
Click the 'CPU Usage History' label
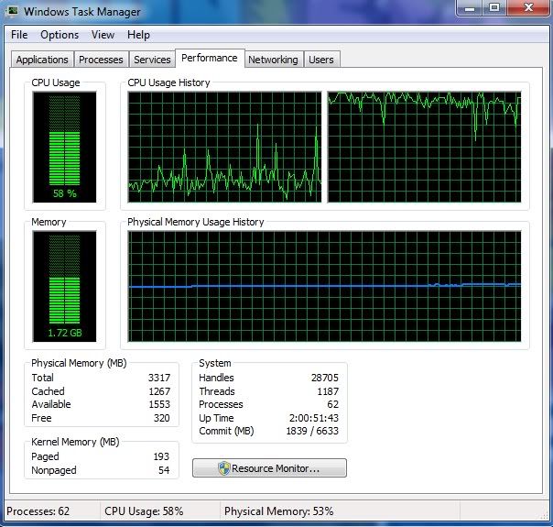point(168,82)
